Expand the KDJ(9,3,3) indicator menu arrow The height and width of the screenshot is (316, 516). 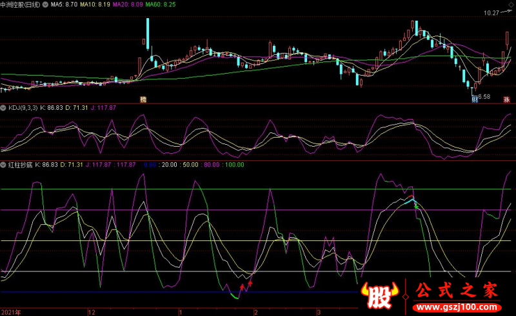[3, 108]
